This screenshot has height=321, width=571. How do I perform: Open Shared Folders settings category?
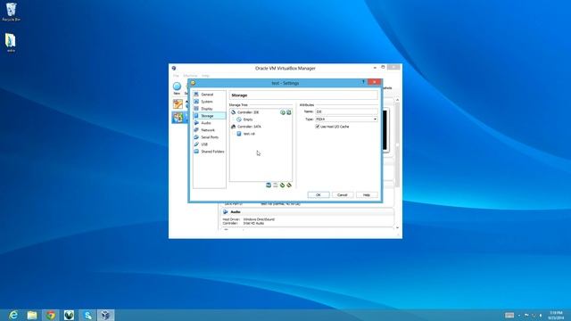(209, 152)
